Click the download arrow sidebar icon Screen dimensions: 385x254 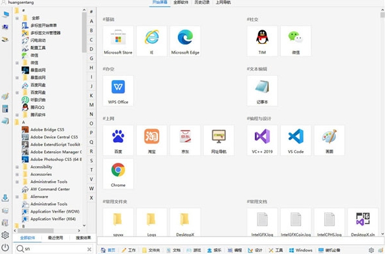(5, 198)
